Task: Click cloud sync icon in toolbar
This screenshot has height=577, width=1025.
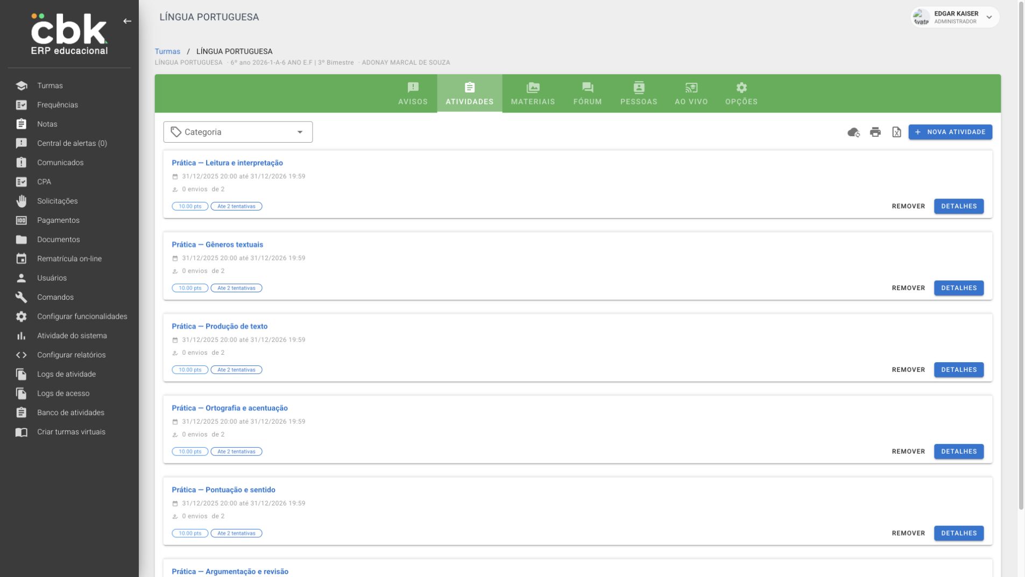Action: pos(853,132)
